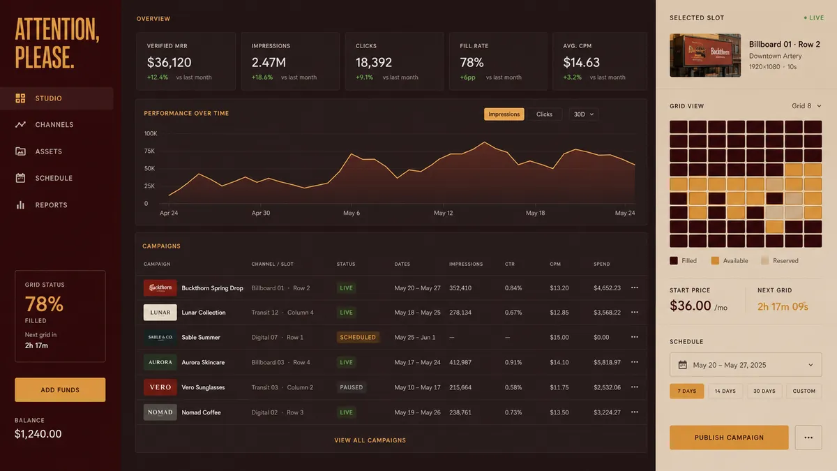
Task: Open more options for Sable Summer
Action: click(634, 337)
